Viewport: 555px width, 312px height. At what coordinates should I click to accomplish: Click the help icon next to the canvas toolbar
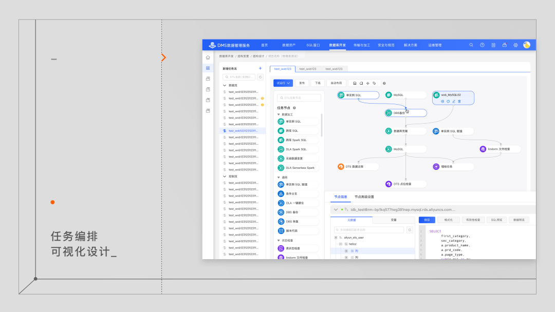coord(384,84)
